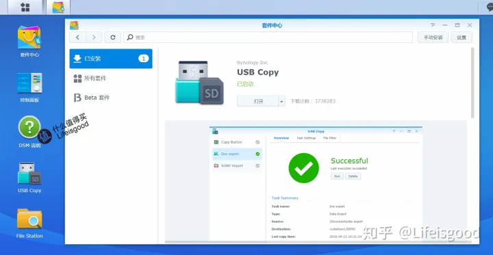
Task: Open the 套件中心 desktop icon
Action: coord(29,42)
